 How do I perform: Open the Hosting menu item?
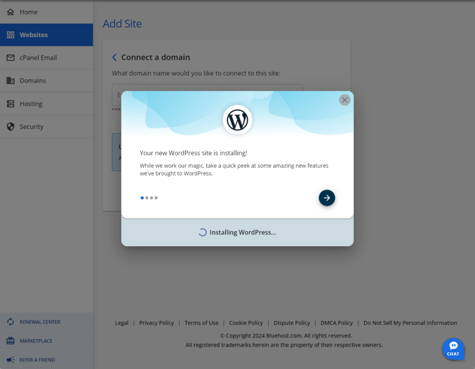[x=46, y=103]
